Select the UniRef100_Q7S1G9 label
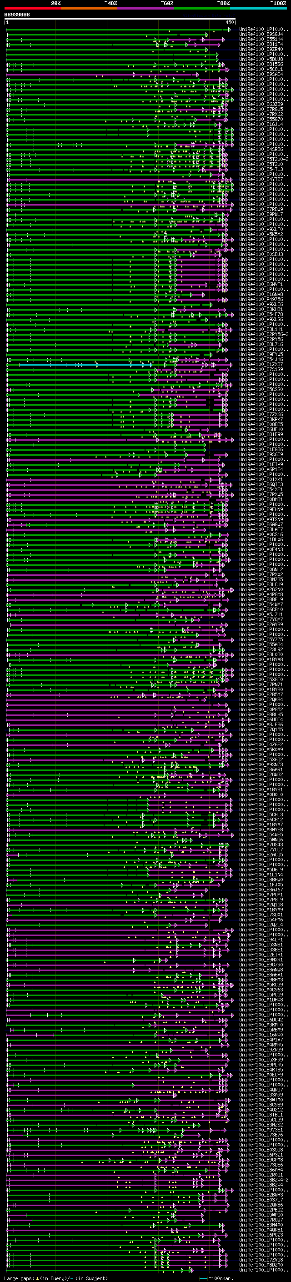291x1282 pixels. point(261,369)
